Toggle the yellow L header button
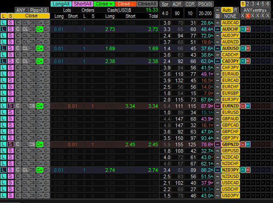Screen dimensions: 273x203 (4, 16)
